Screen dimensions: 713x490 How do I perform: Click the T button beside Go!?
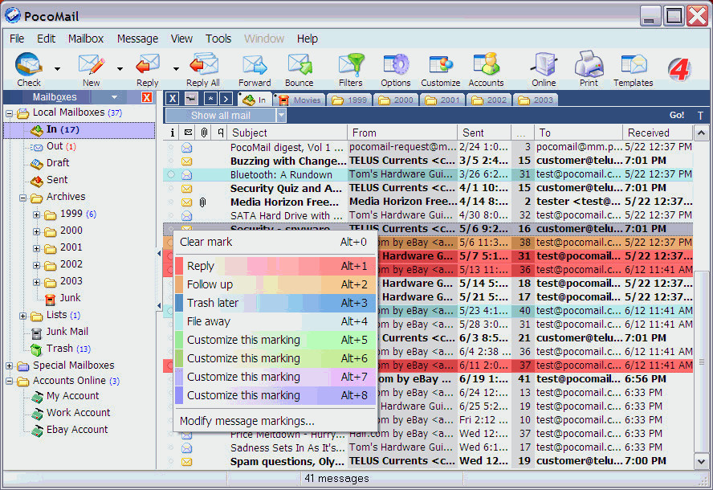[x=700, y=116]
